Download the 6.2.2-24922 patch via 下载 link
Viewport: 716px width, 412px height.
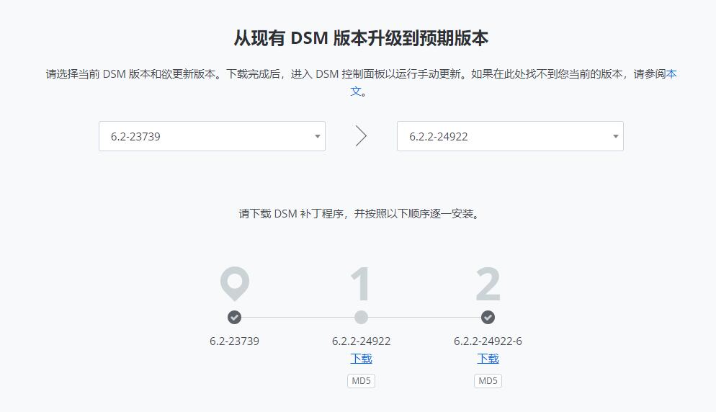(x=361, y=359)
